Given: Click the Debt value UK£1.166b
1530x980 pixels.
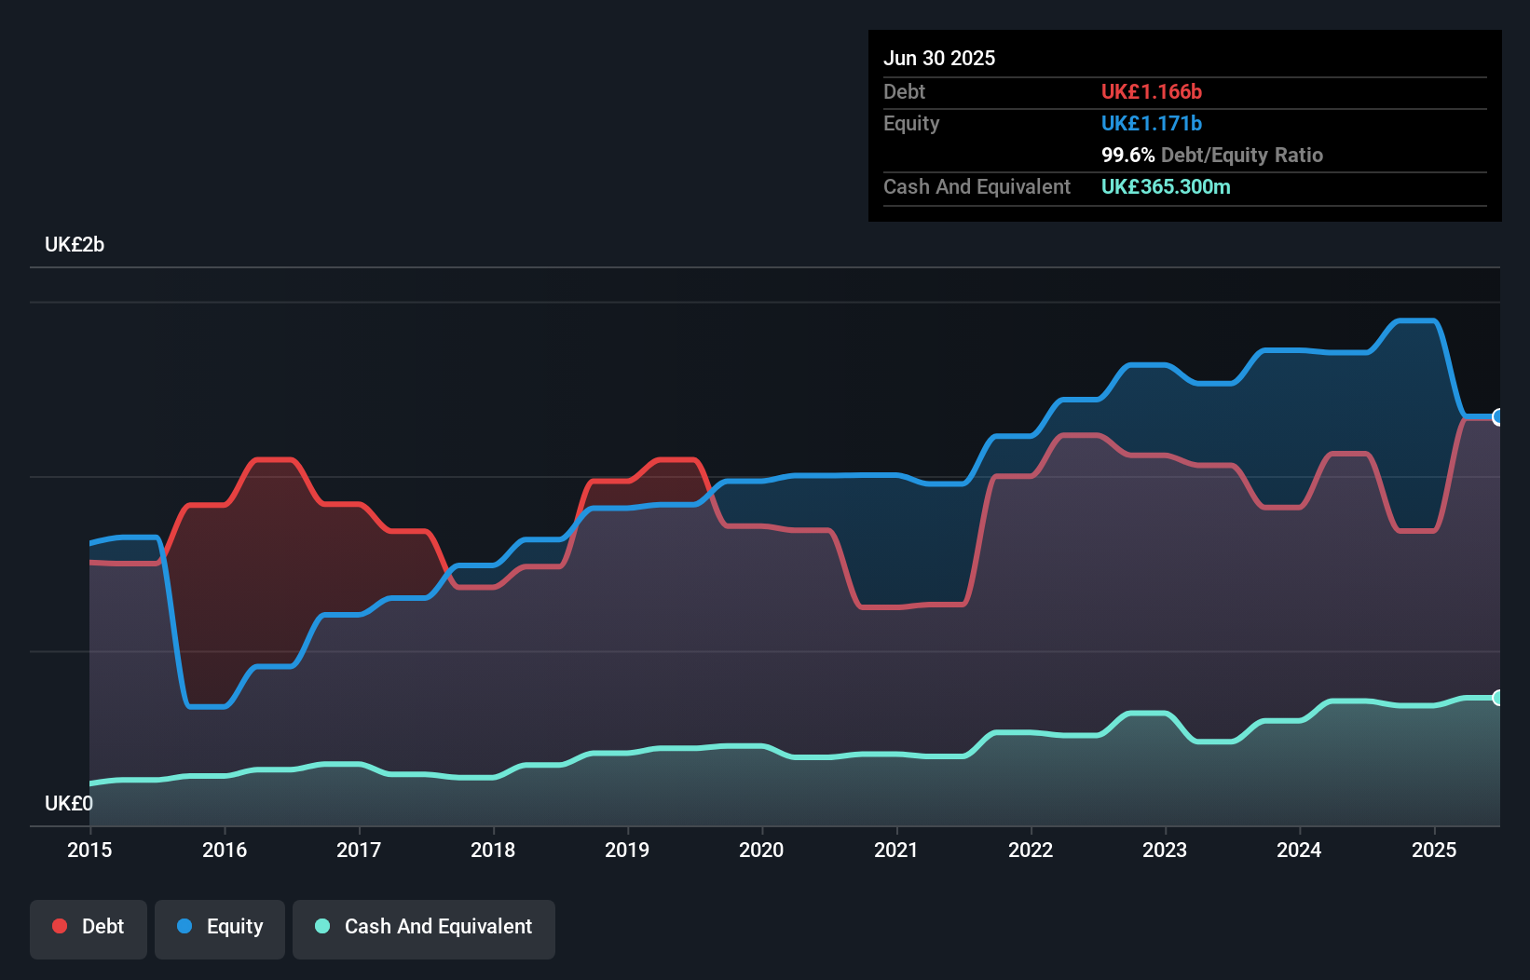Looking at the screenshot, I should tap(1151, 92).
